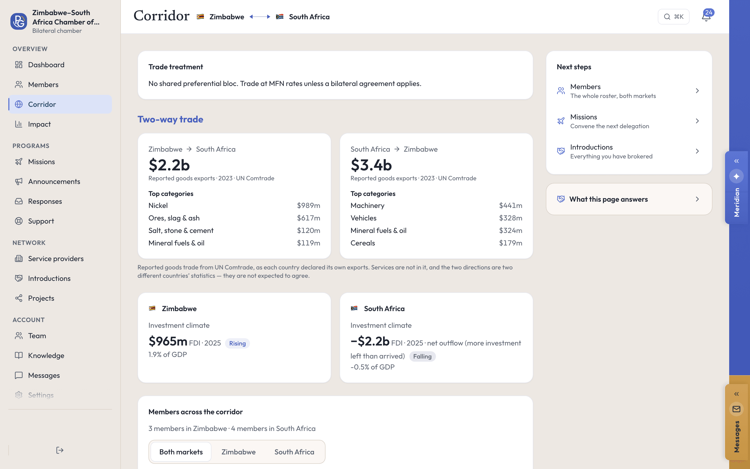The image size is (750, 469).
Task: Click the Meridian sparkle icon
Action: click(x=736, y=176)
